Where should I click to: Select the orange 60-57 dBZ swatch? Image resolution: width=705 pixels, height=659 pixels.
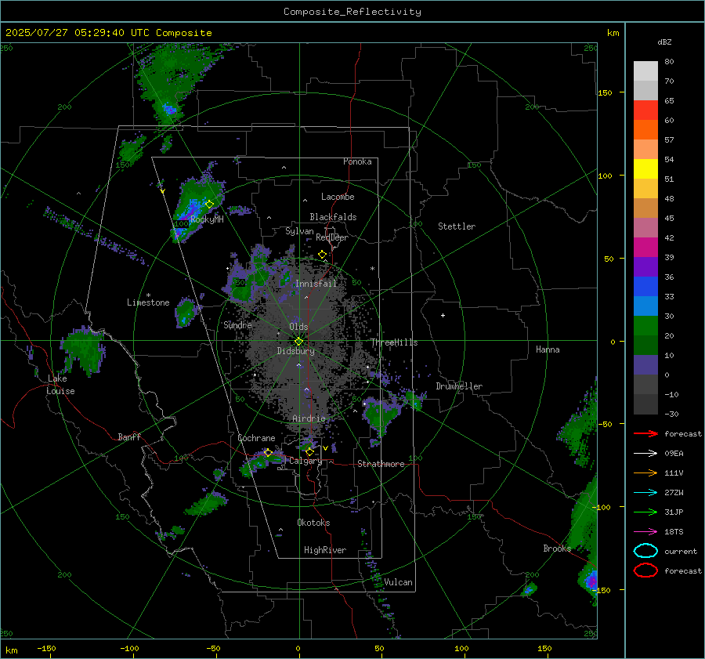(x=645, y=130)
